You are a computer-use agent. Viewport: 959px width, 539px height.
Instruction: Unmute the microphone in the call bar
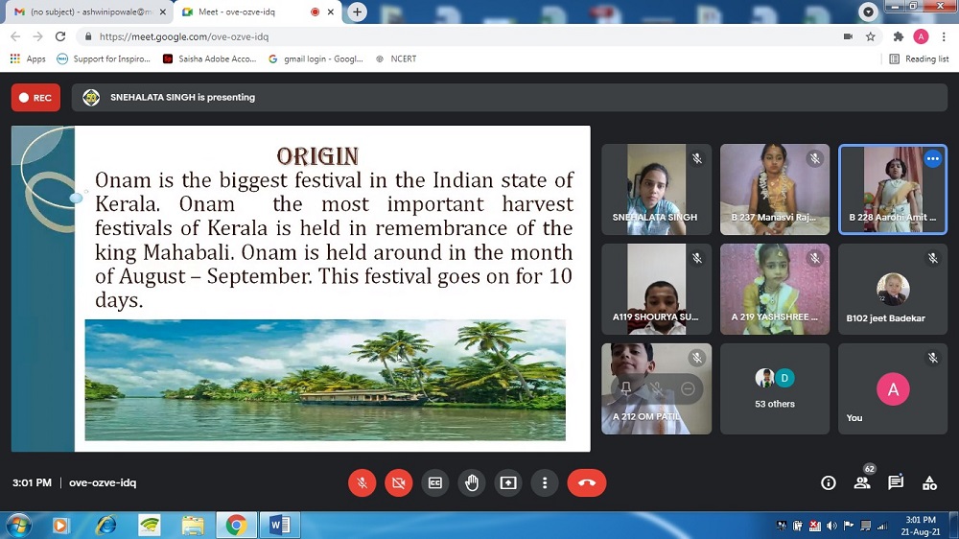362,483
